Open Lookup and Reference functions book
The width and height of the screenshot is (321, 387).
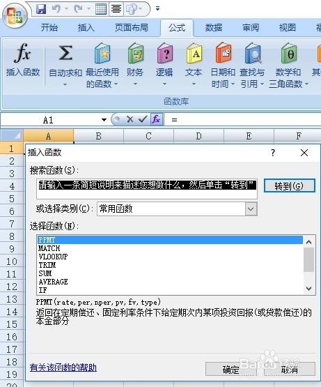(x=253, y=53)
